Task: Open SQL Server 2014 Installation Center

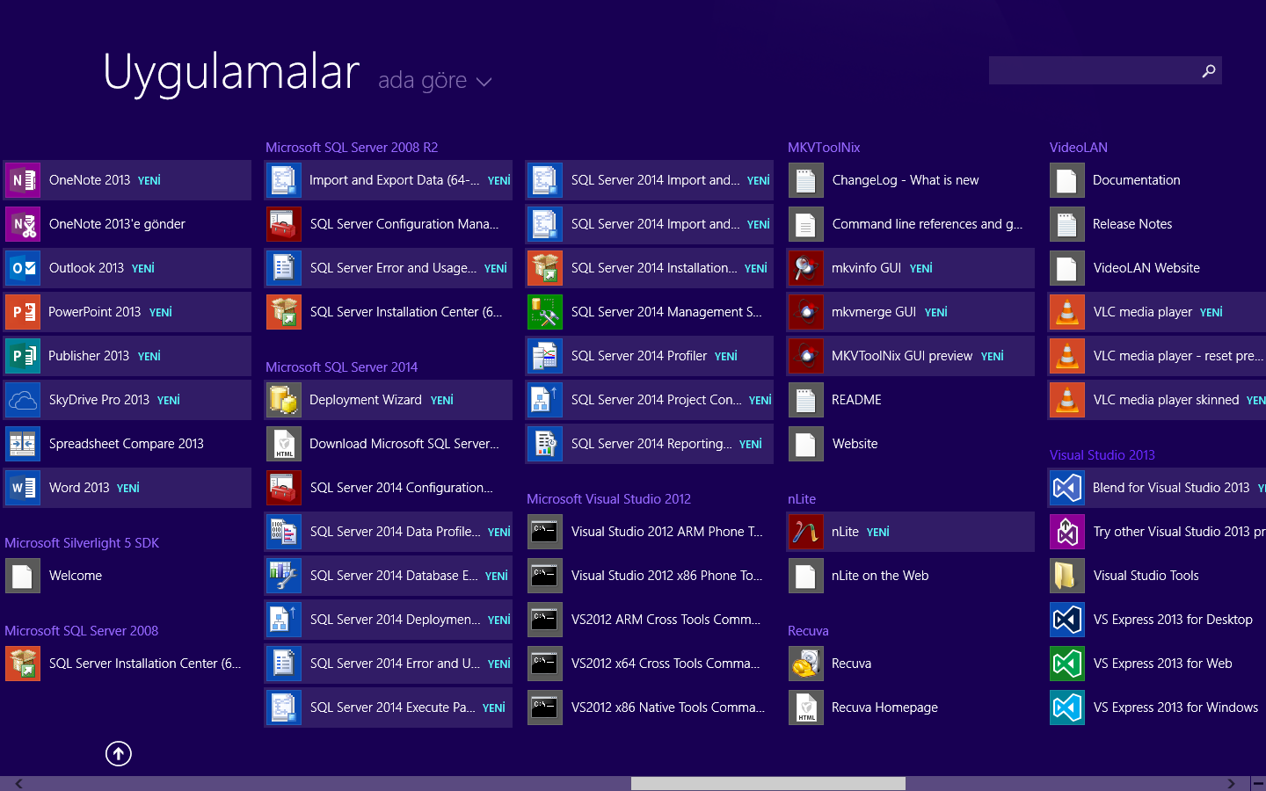Action: [x=650, y=268]
